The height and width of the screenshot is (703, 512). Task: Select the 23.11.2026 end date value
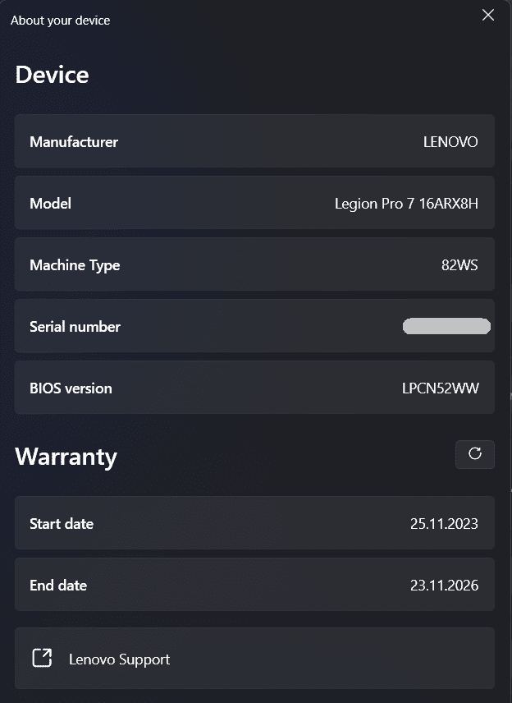point(444,586)
